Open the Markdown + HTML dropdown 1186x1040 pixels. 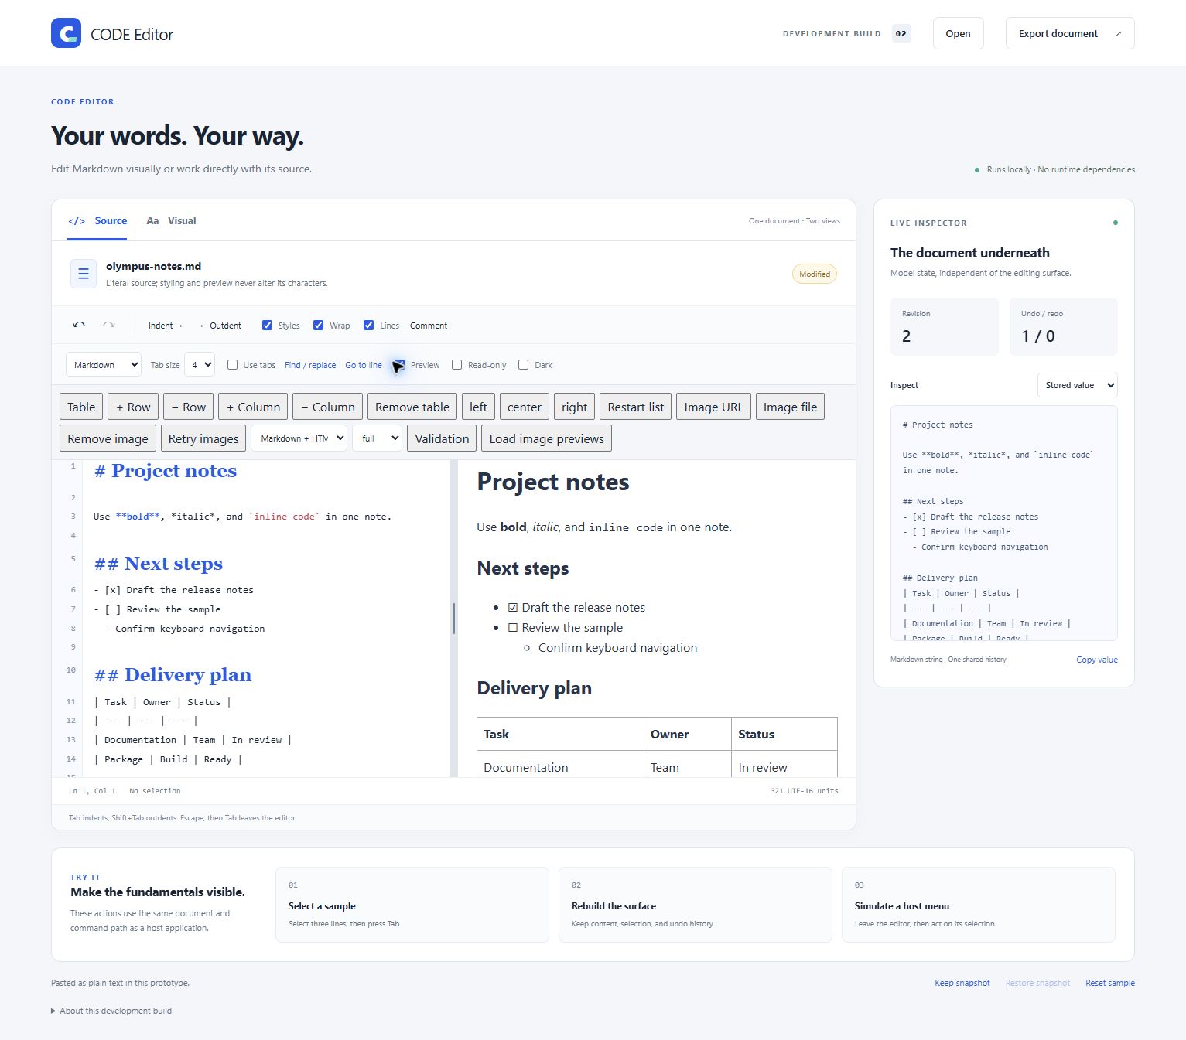(x=299, y=438)
